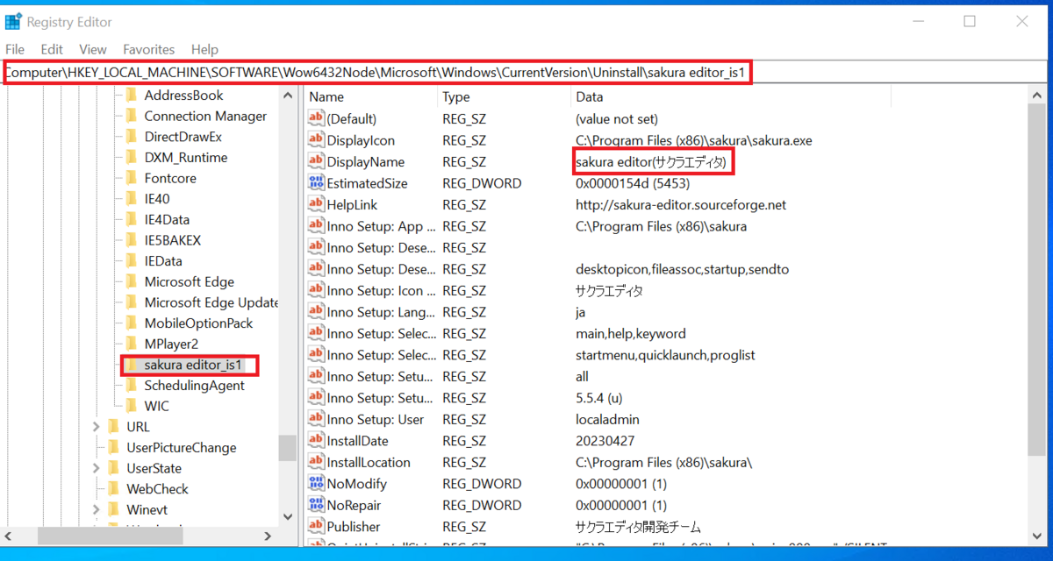Select the NoModify DWORD value icon
Screen dimensions: 1053x561
click(317, 484)
